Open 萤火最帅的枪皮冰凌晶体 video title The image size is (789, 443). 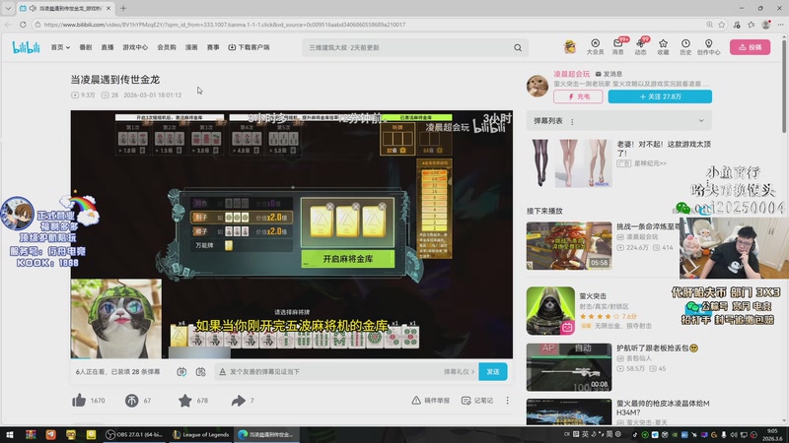pyautogui.click(x=663, y=408)
